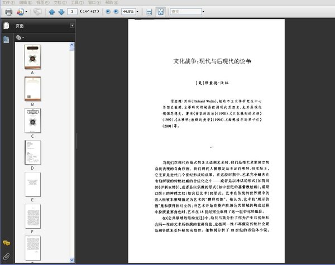Click the thumbnail scrollbar up arrow
This screenshot has height=265, width=335.
point(72,45)
